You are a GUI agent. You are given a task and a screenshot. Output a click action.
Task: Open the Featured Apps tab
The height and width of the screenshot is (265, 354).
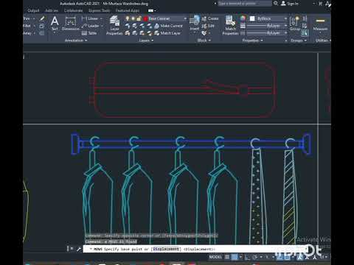coord(128,10)
